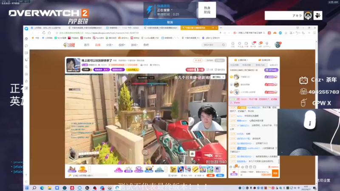Click the browser sidebar top logo icon
Image resolution: width=340 pixels, height=191 pixels.
coord(26,28)
